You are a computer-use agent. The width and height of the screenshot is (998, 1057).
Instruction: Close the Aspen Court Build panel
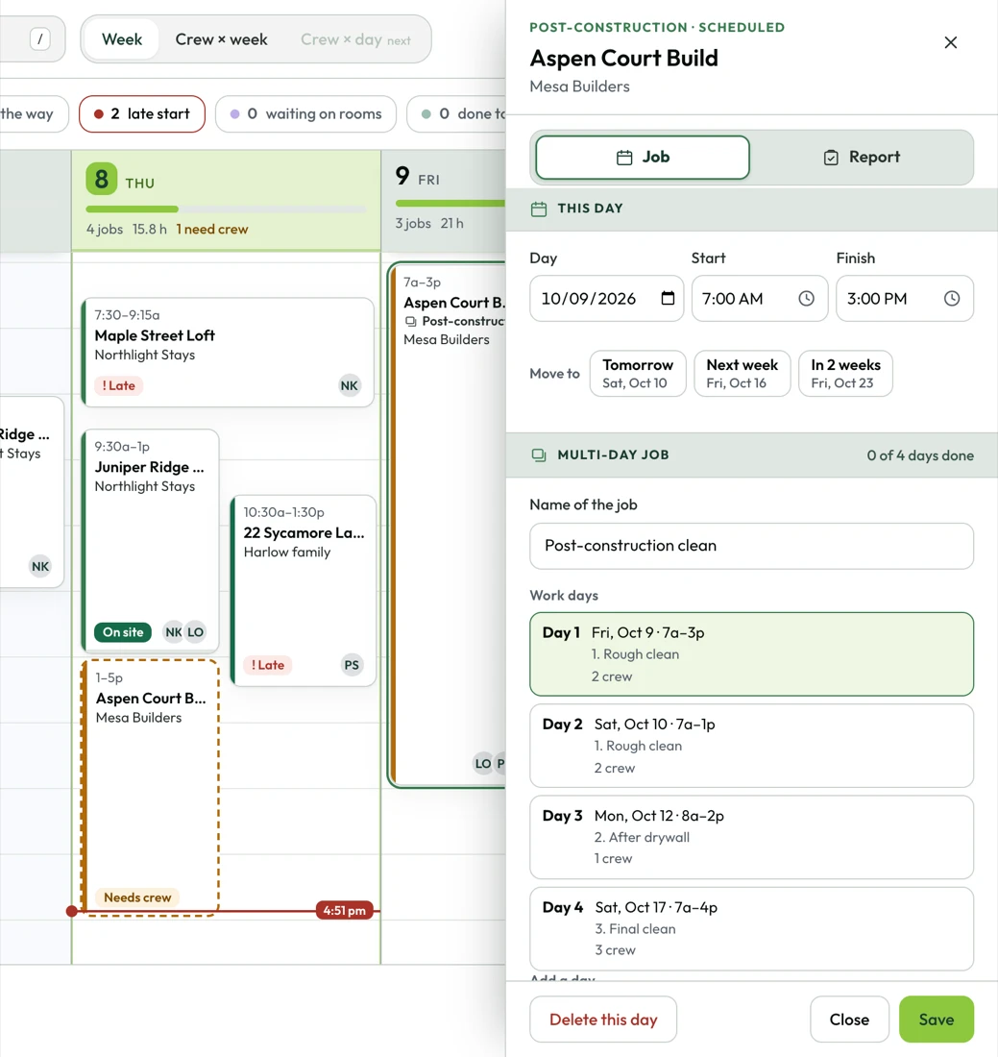click(x=950, y=42)
